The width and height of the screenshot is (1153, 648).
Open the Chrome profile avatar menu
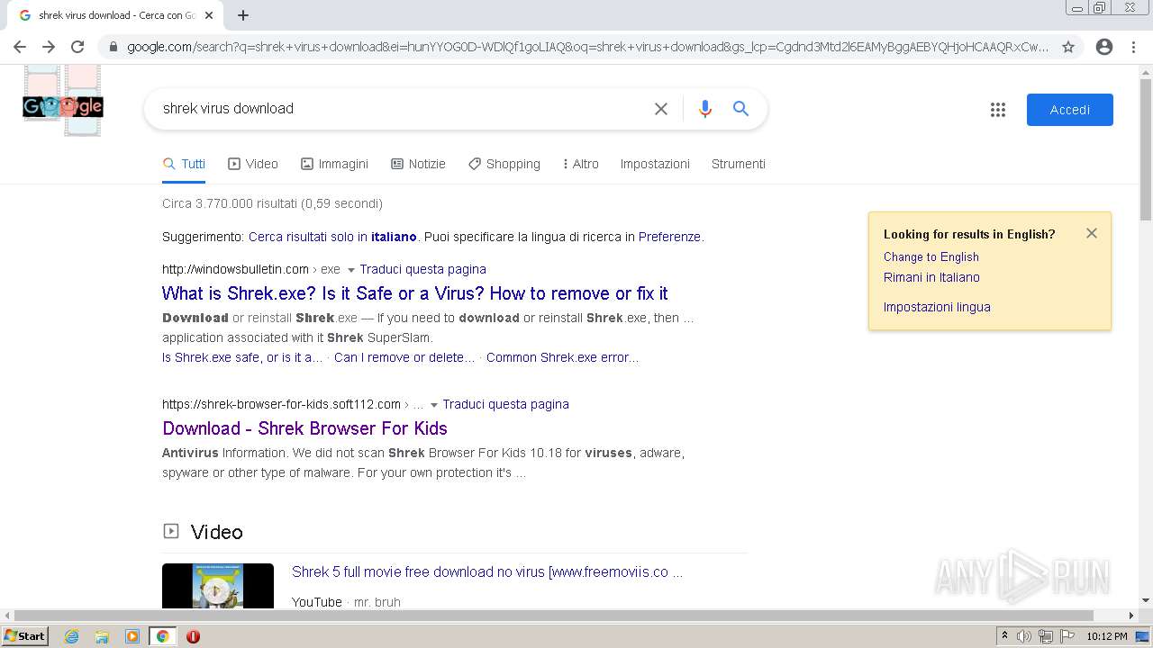pos(1104,47)
